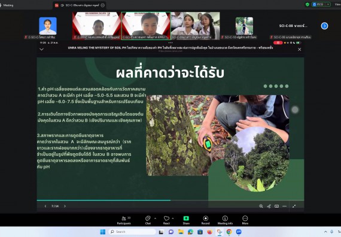Open the magic shortcuts icon in presentation bar
341x237 pixels.
pyautogui.click(x=269, y=206)
